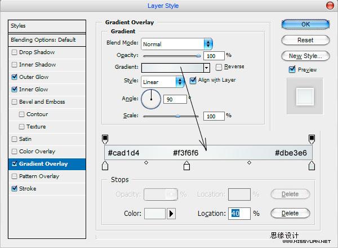338x248 pixels.
Task: Disable the Inner Glow checkbox
Action: 14,89
